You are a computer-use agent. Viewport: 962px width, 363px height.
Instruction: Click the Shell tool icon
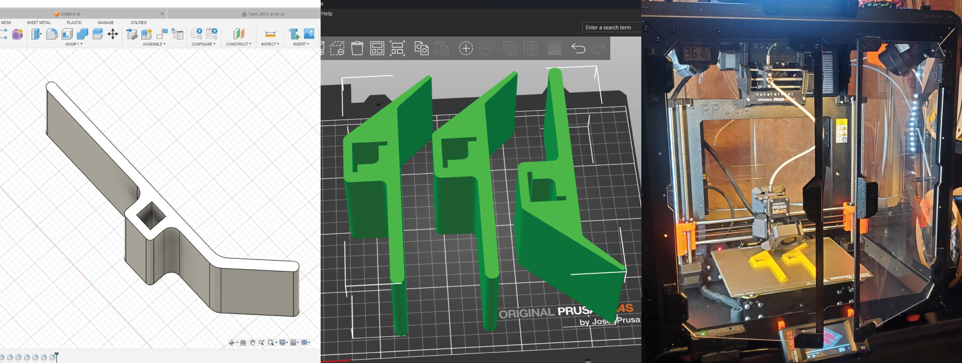[x=67, y=34]
